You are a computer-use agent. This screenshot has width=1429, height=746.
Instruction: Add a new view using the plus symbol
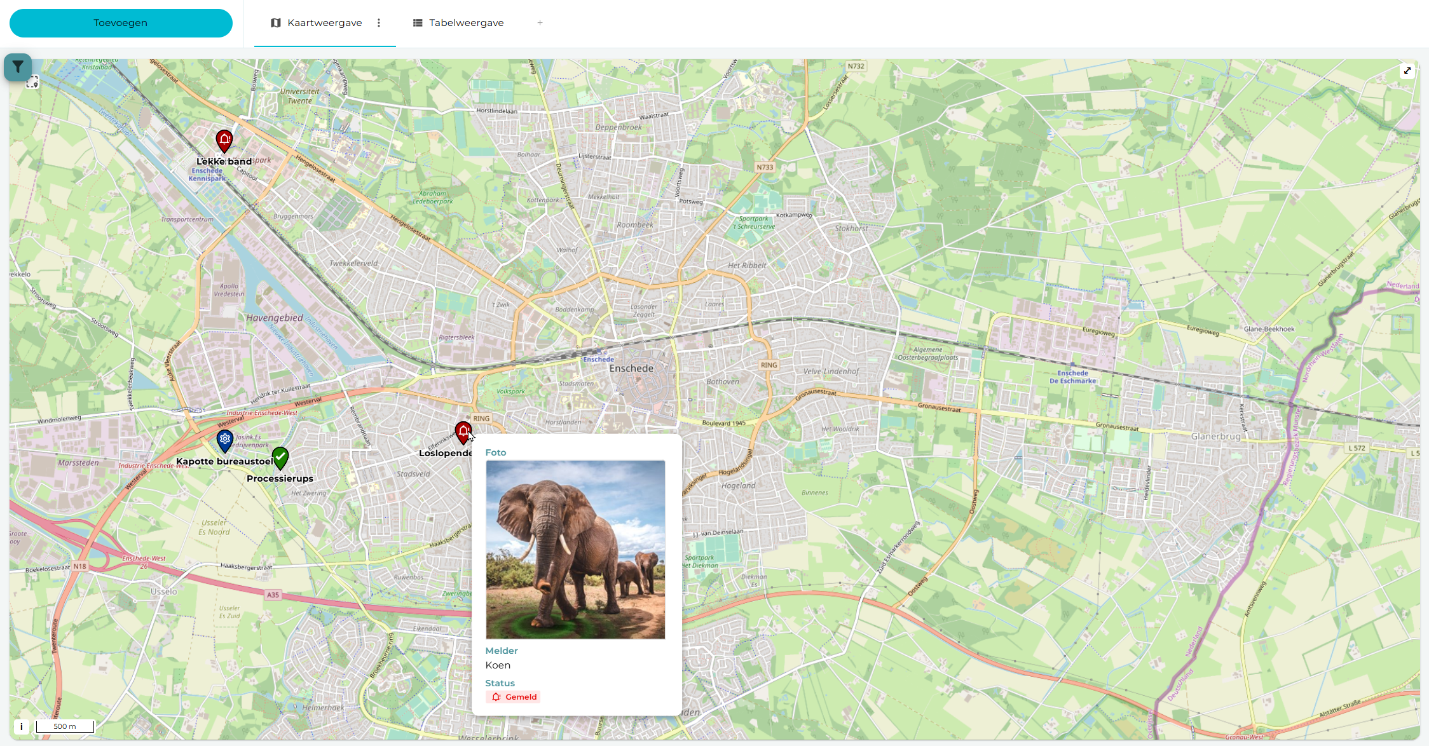tap(539, 23)
